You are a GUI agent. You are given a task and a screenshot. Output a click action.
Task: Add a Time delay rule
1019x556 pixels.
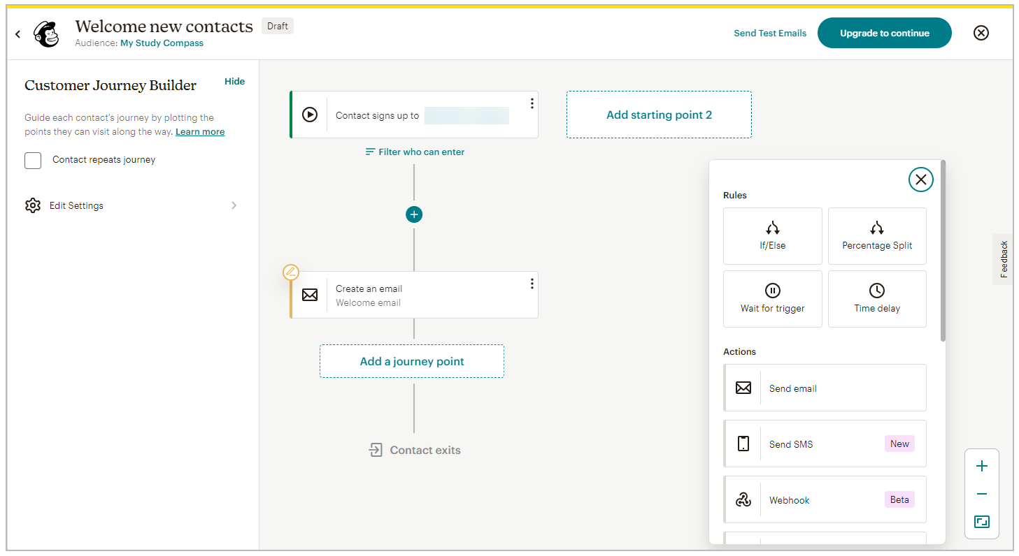[x=877, y=299]
